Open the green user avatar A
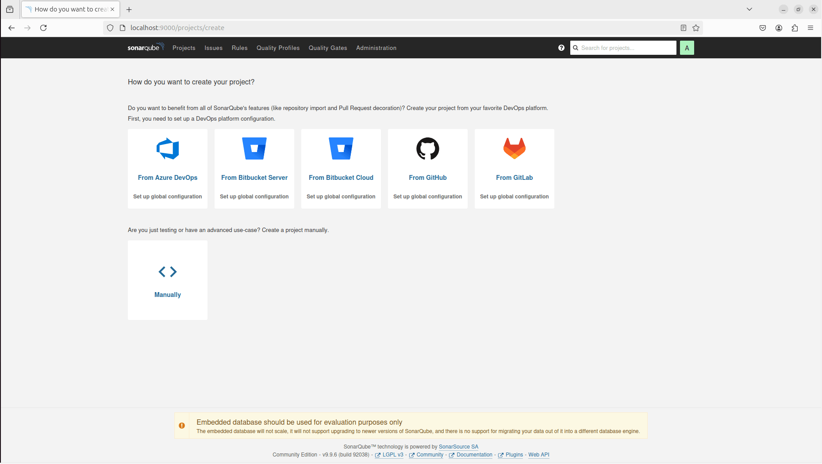The width and height of the screenshot is (822, 464). 687,48
